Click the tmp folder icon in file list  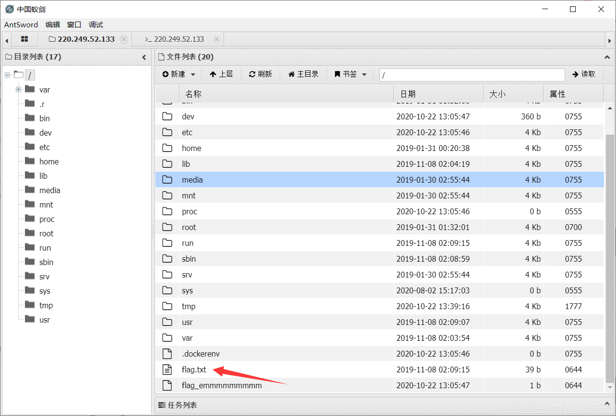click(167, 306)
